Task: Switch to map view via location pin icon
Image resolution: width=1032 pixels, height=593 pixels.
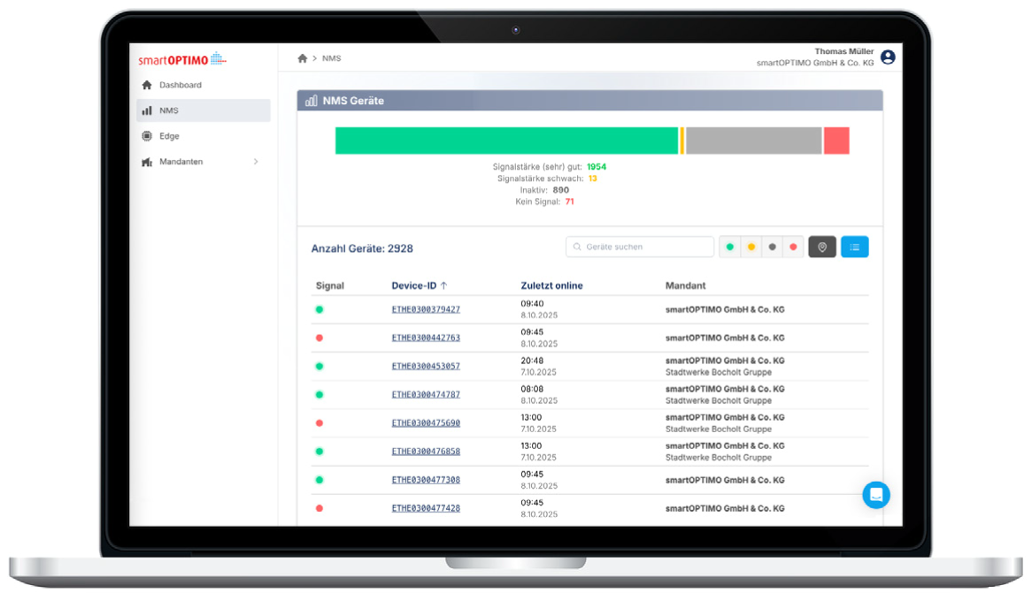Action: (x=822, y=247)
